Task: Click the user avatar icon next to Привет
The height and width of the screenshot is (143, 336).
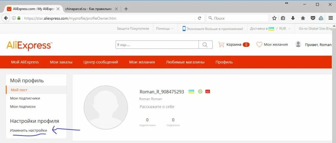Action: pyautogui.click(x=298, y=44)
